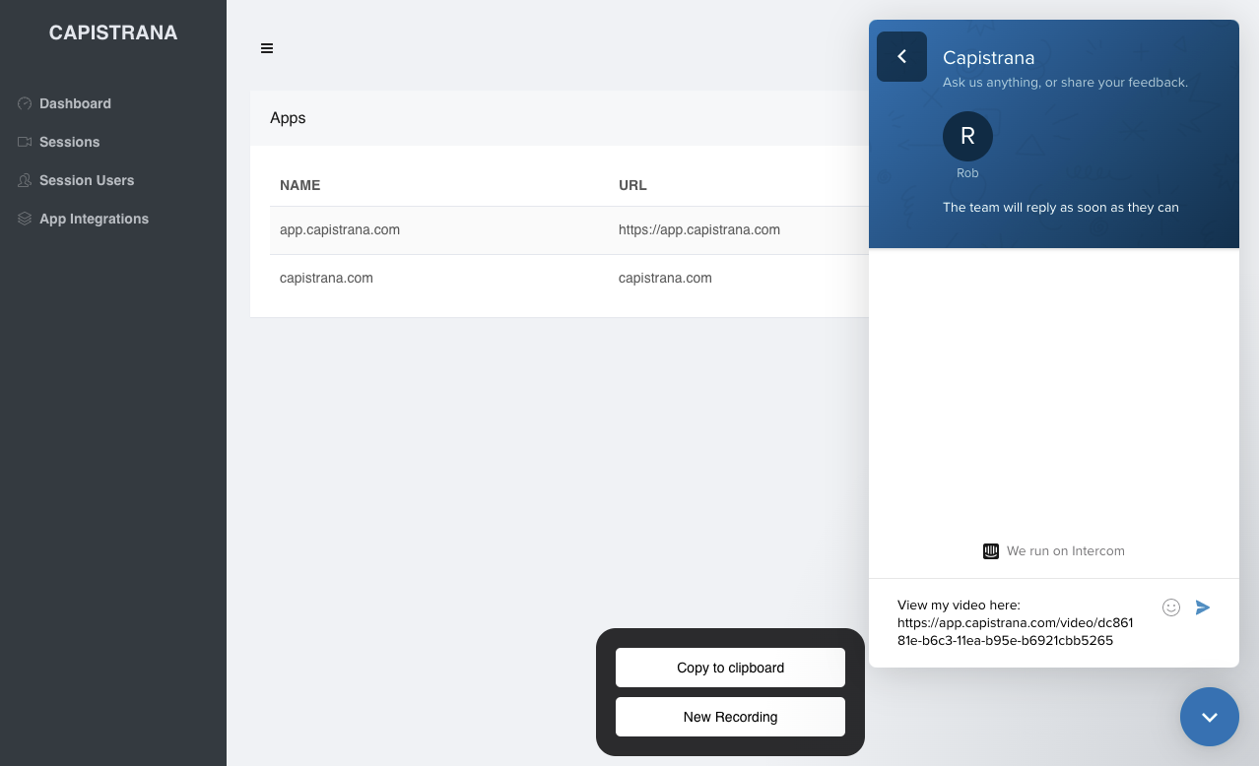Select the app.capistrana.com name cell
1259x766 pixels.
pyautogui.click(x=340, y=229)
